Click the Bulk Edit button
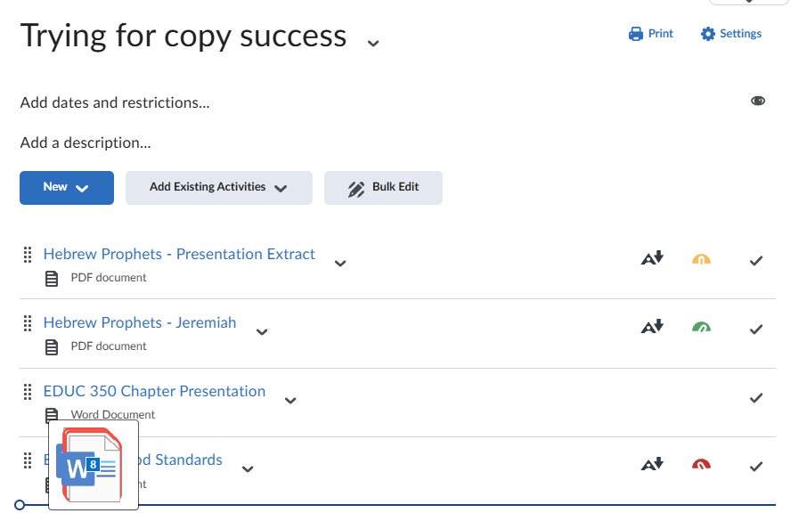Image resolution: width=799 pixels, height=521 pixels. [383, 188]
